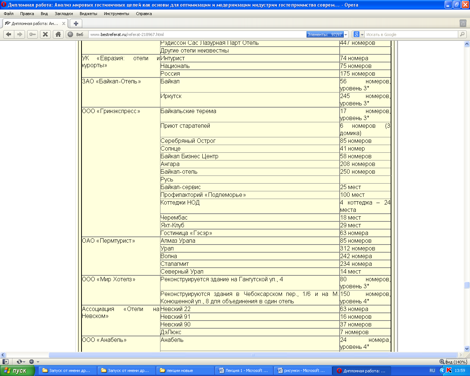
Task: Open the Инструменты menu
Action: pos(116,14)
